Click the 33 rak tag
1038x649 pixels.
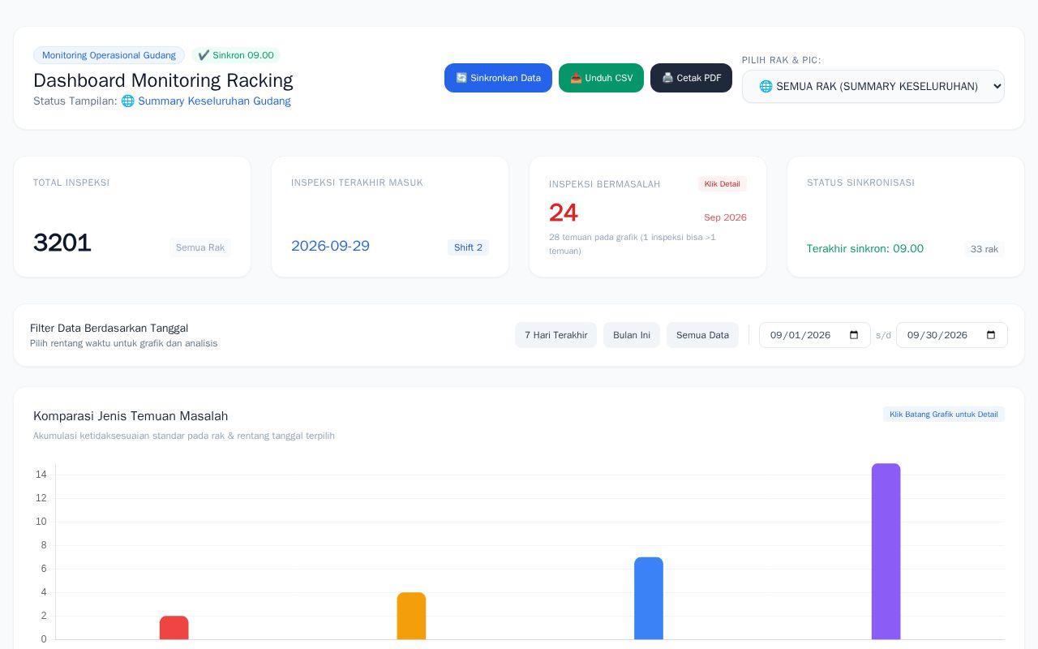[x=984, y=249]
